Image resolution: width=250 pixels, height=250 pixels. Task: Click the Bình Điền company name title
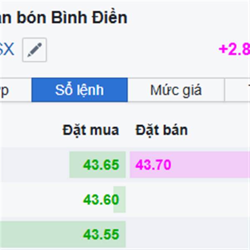[63, 17]
